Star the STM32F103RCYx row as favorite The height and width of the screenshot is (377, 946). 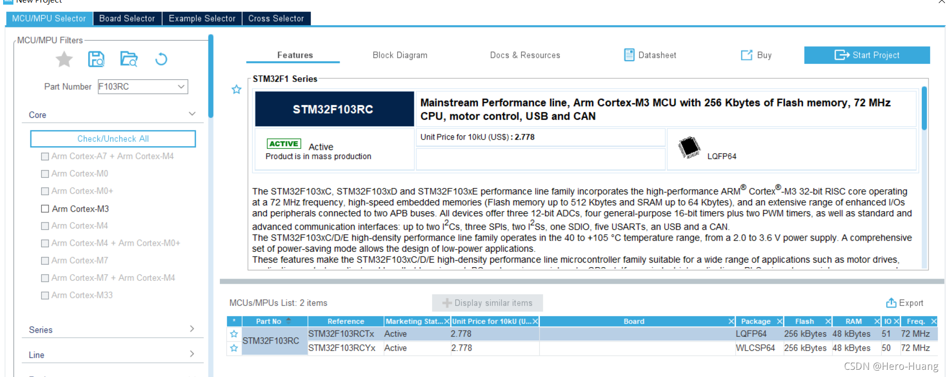click(x=234, y=348)
